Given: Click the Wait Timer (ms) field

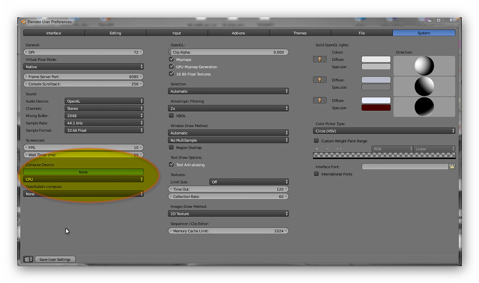Looking at the screenshot, I should [83, 154].
